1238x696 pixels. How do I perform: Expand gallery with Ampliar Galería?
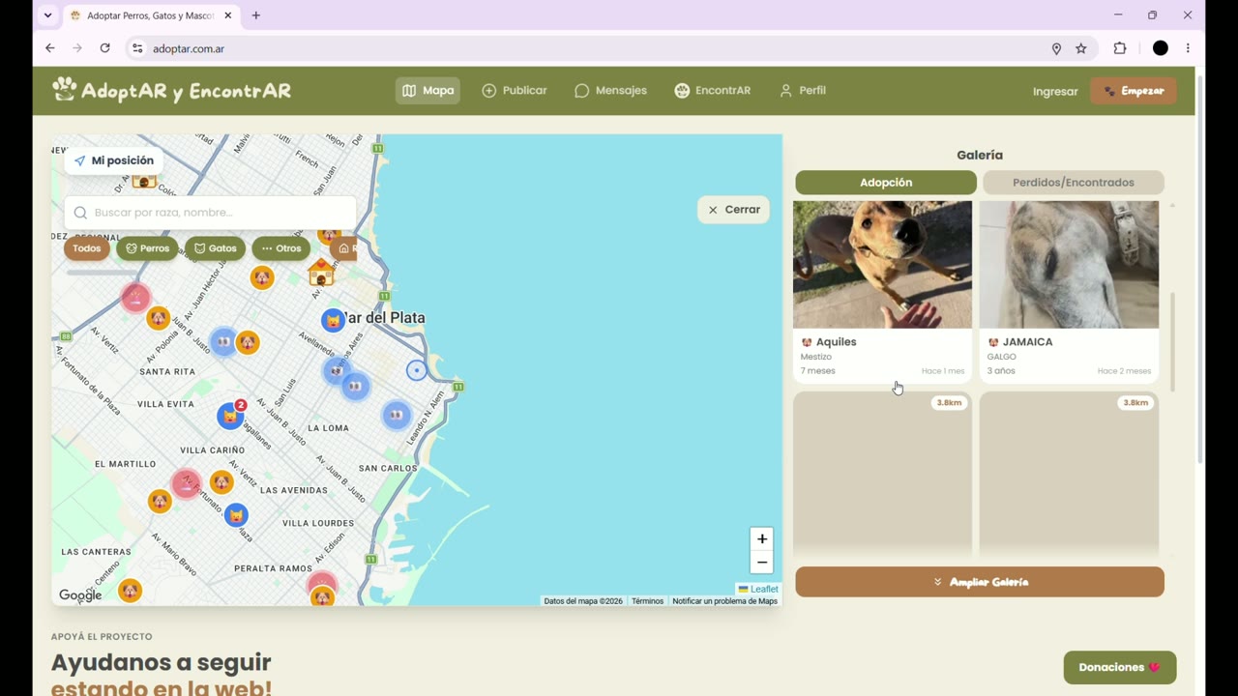tap(980, 582)
